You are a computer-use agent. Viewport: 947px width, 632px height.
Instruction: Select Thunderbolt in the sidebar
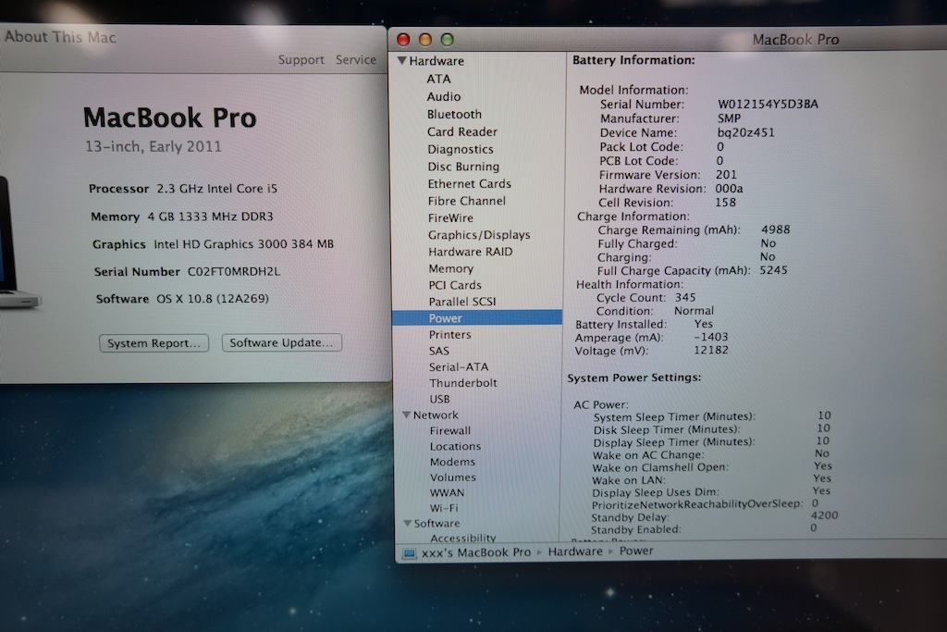pyautogui.click(x=463, y=383)
